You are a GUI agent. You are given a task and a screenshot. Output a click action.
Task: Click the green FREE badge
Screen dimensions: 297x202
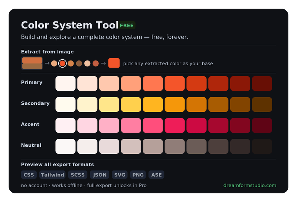(x=127, y=25)
